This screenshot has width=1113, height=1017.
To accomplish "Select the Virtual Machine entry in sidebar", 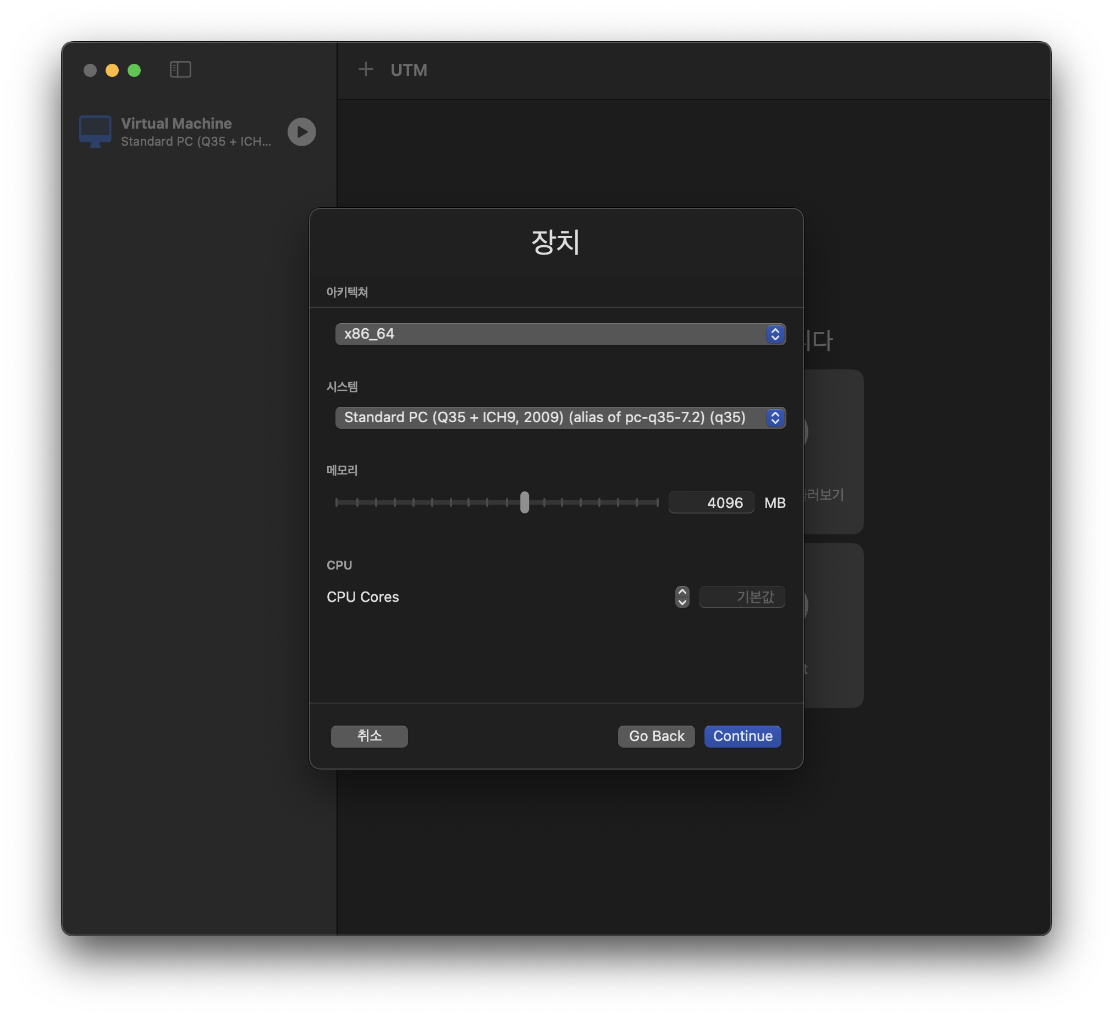I will [199, 132].
